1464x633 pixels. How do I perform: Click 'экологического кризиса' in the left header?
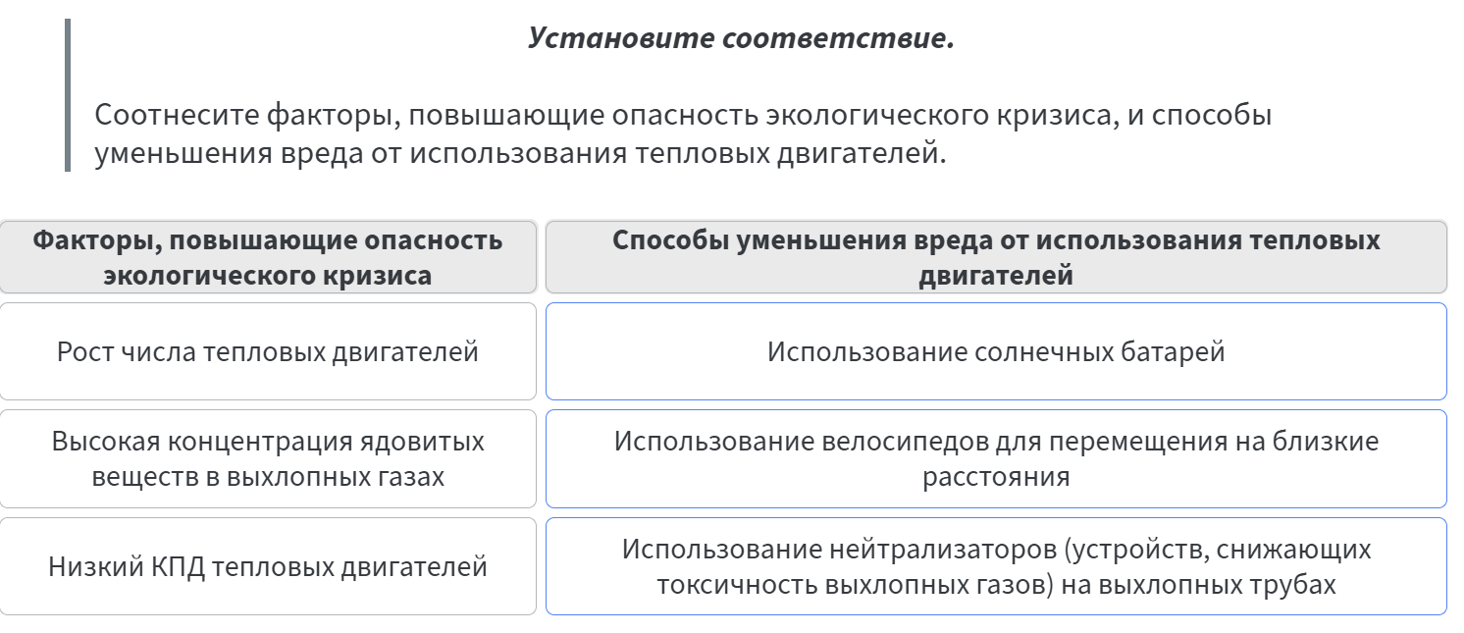point(268,276)
